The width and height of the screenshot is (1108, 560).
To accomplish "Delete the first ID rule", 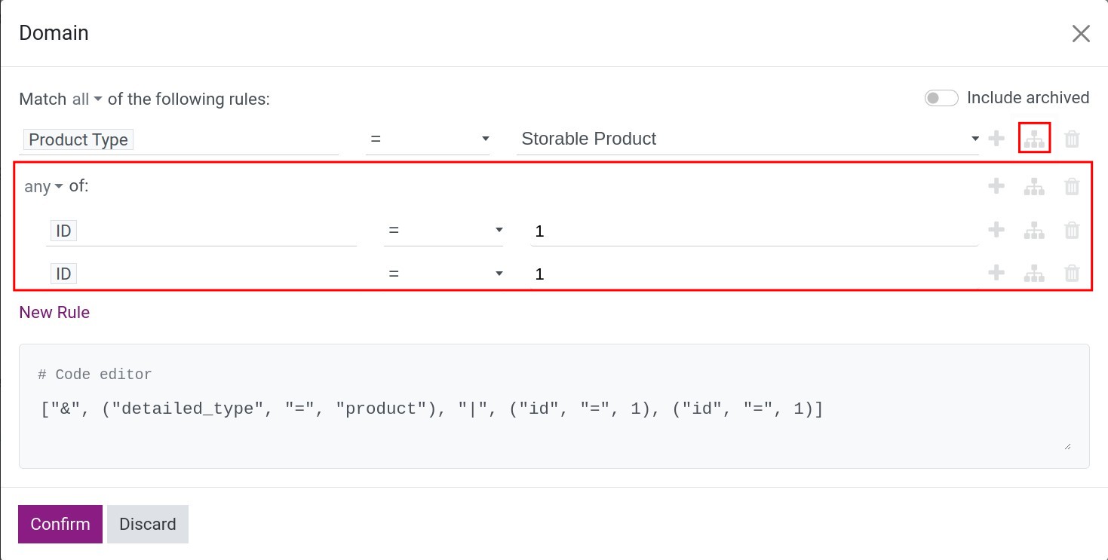I will tap(1072, 231).
